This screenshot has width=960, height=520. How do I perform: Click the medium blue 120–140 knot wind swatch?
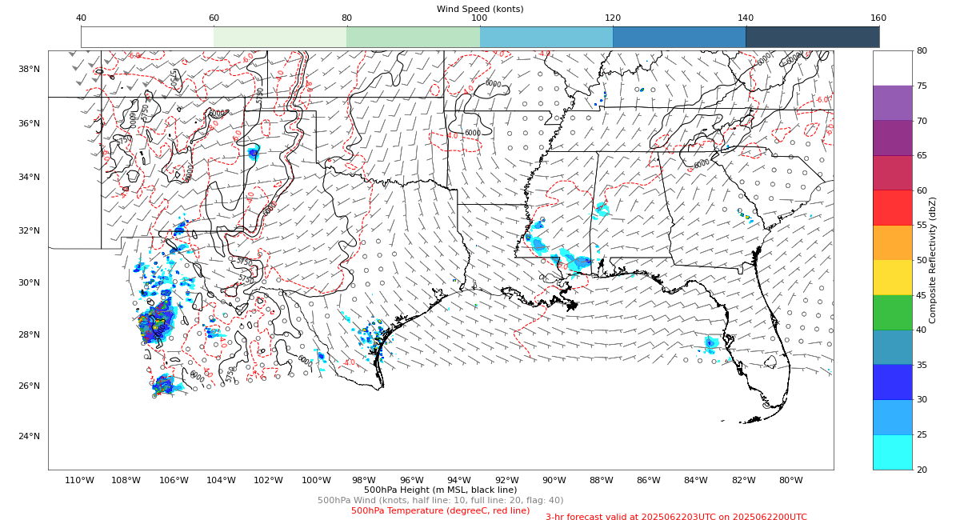point(679,37)
